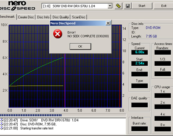Click the floppy disk save icon
Image resolution: width=173 pixels, height=136 pixels.
[127, 6]
